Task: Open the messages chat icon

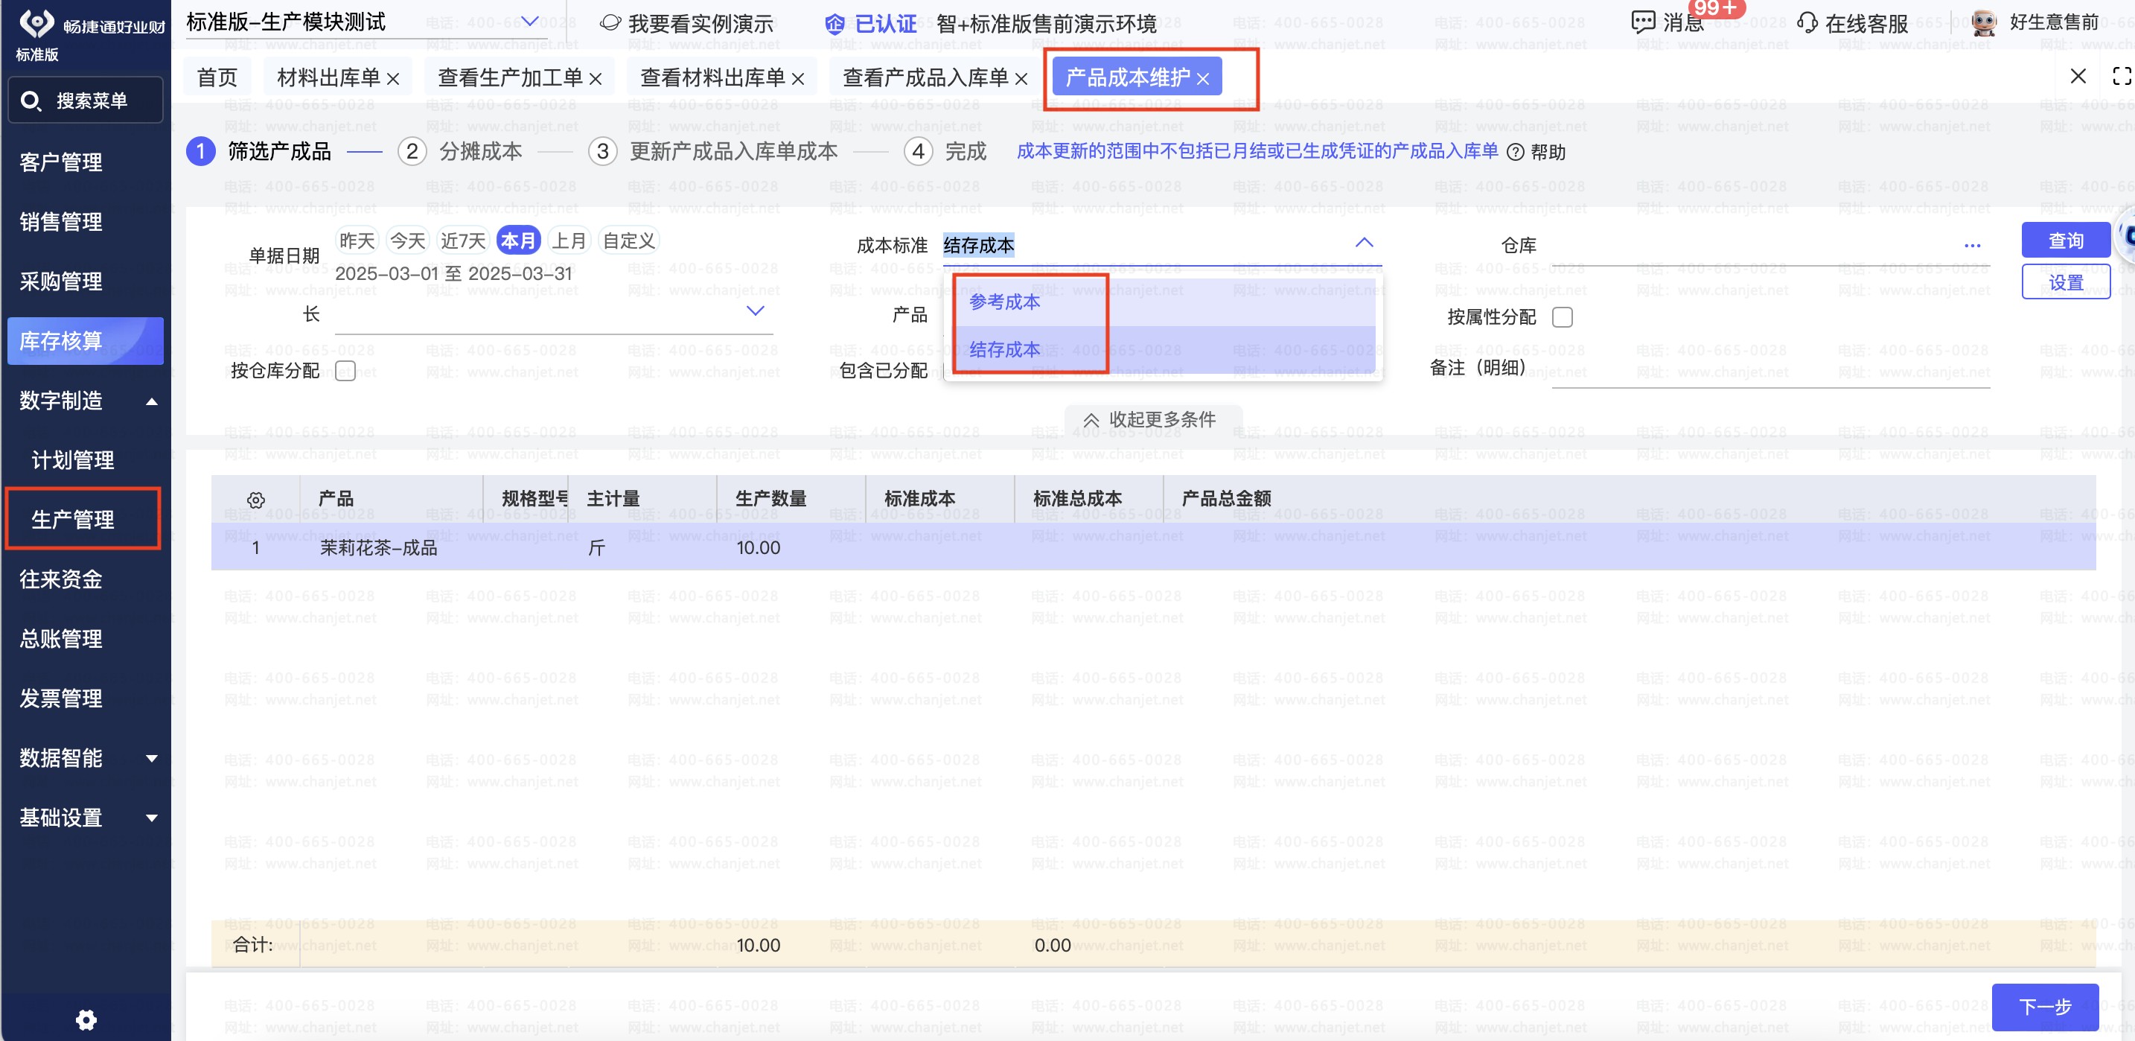Action: 1643,22
